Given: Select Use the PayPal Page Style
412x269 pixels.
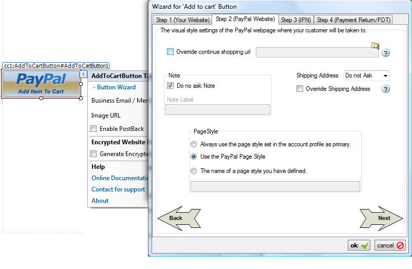Looking at the screenshot, I should coord(194,157).
